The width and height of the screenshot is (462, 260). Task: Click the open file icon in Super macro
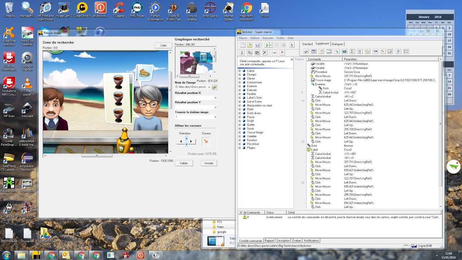pos(249,45)
